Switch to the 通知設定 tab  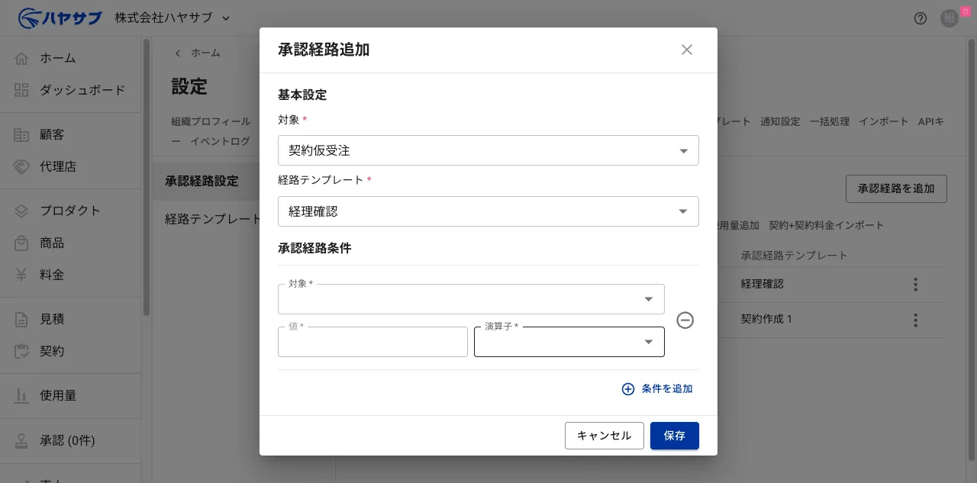pyautogui.click(x=780, y=121)
